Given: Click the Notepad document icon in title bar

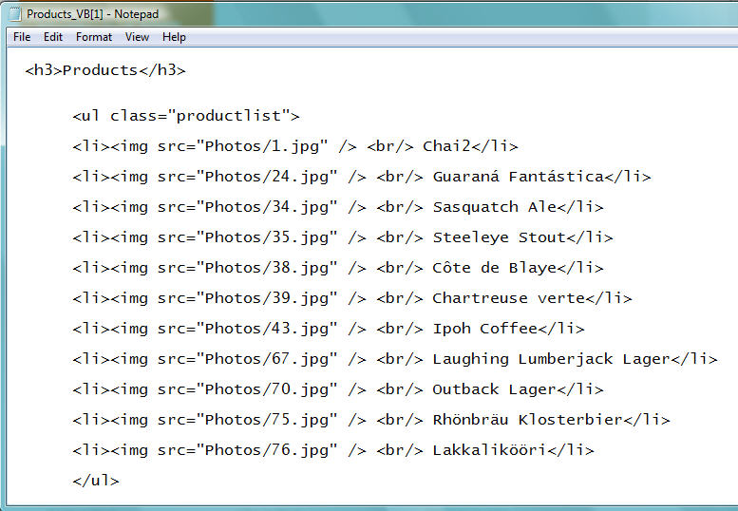Looking at the screenshot, I should click(x=15, y=14).
